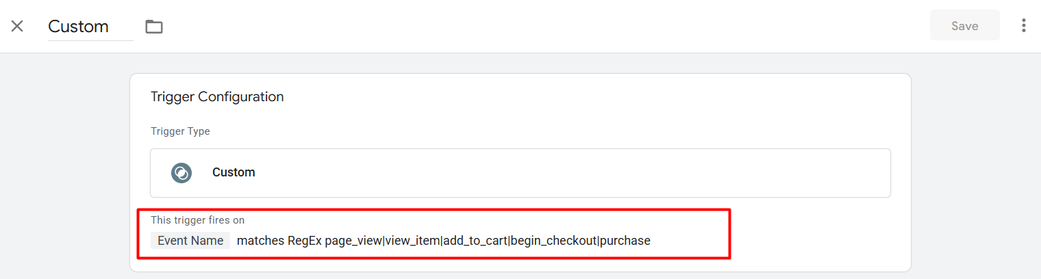Open the folder icon beside trigger name

[154, 27]
